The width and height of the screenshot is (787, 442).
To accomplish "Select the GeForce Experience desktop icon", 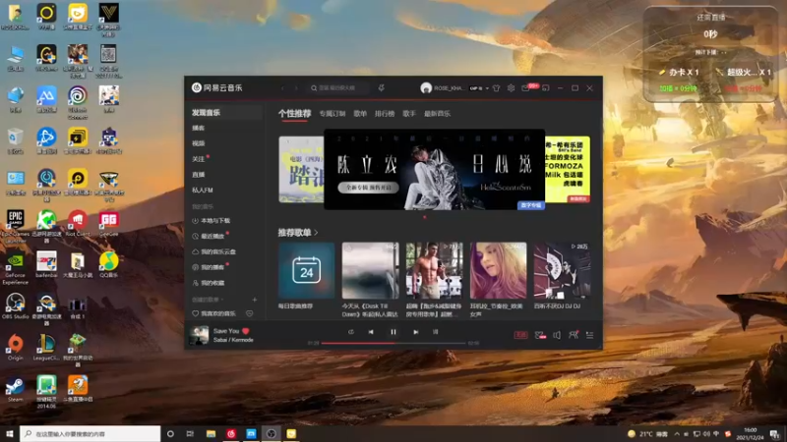I will point(15,268).
